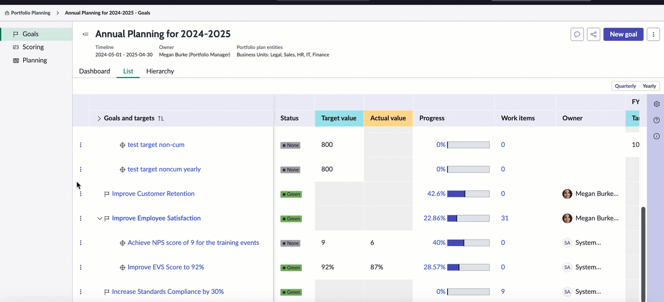Open row menu for Achieve NPS score row
664x302 pixels.
[x=81, y=243]
